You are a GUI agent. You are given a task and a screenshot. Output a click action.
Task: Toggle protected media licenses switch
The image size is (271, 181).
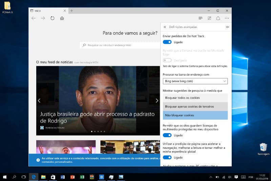[x=167, y=135]
